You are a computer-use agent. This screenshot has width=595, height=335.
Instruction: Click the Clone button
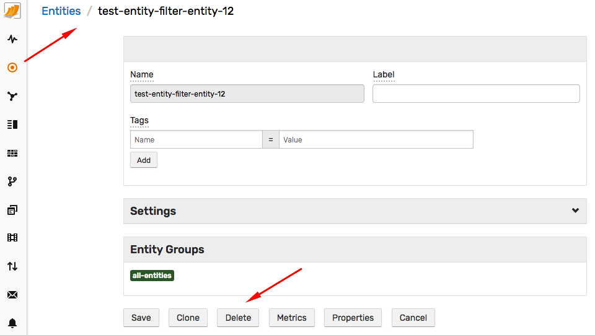(188, 318)
